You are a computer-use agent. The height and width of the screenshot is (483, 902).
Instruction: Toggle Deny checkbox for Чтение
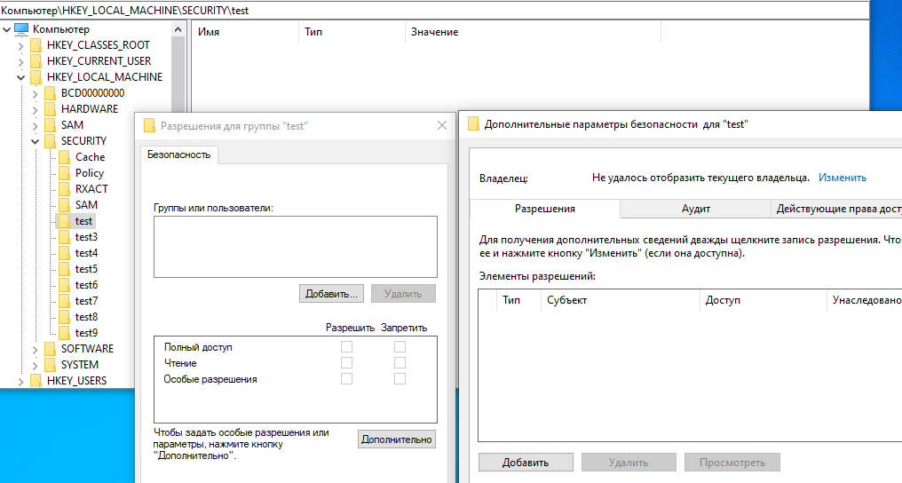tap(400, 363)
